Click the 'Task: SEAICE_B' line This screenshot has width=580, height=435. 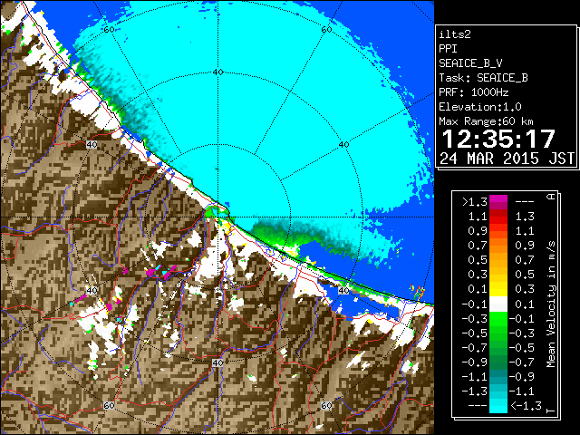[483, 78]
